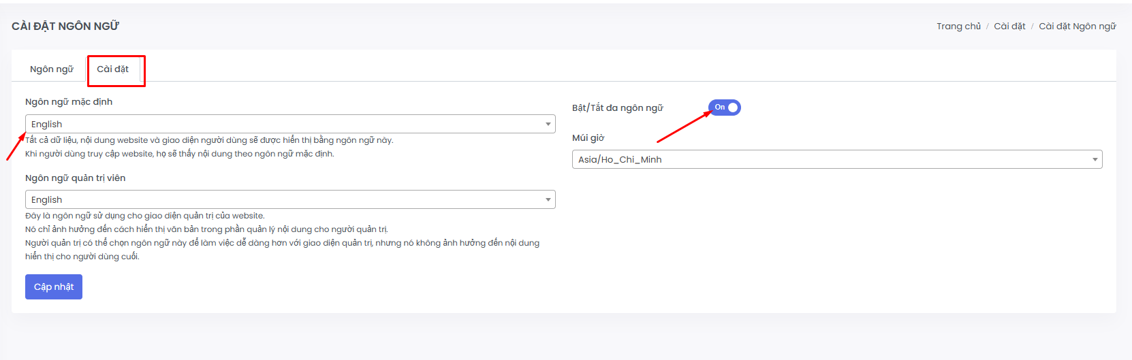Viewport: 1132px width, 360px height.
Task: Go to Trang chủ in breadcrumb
Action: point(958,27)
